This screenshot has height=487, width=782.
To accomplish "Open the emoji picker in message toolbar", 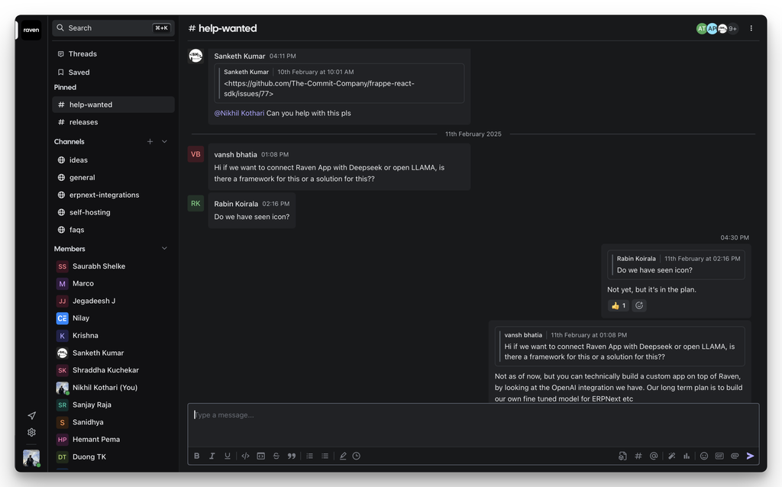I will [703, 456].
